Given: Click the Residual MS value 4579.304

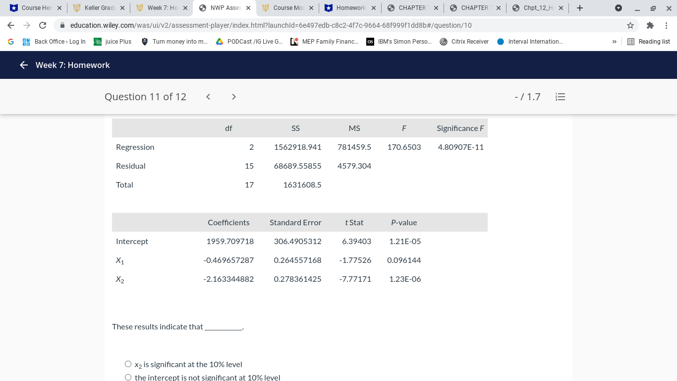Looking at the screenshot, I should coord(354,166).
